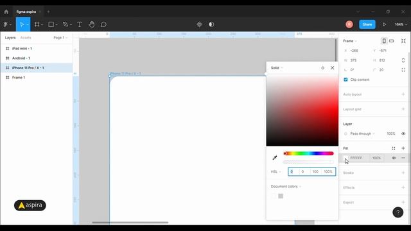Open the help button
The width and height of the screenshot is (411, 231).
pos(398,212)
